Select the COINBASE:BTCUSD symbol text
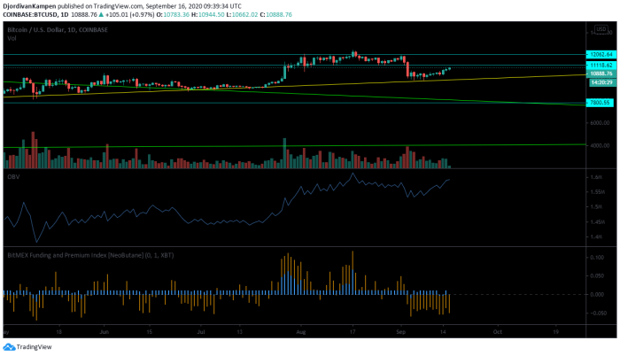 [30, 15]
